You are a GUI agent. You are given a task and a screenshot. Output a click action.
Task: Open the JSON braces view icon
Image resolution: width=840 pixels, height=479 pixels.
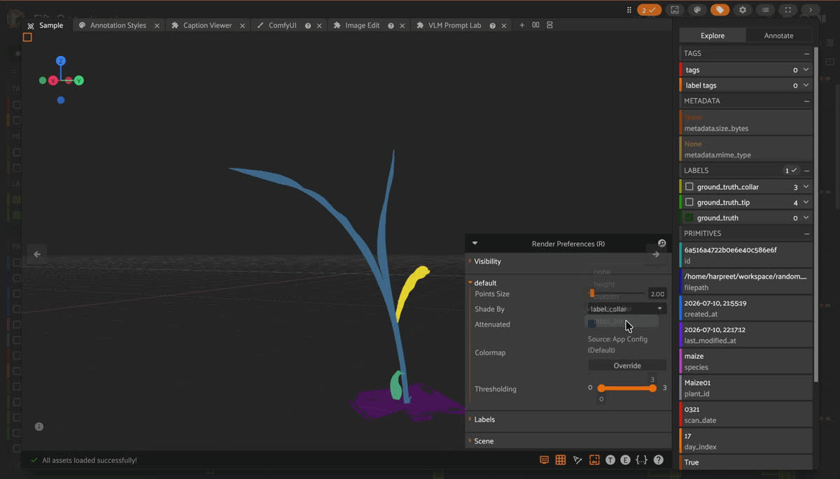point(641,459)
